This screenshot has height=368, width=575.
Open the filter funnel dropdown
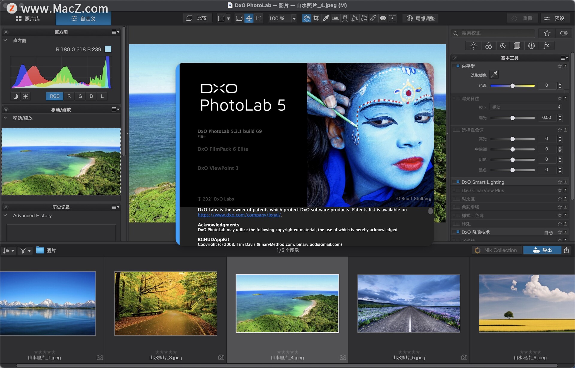point(25,250)
